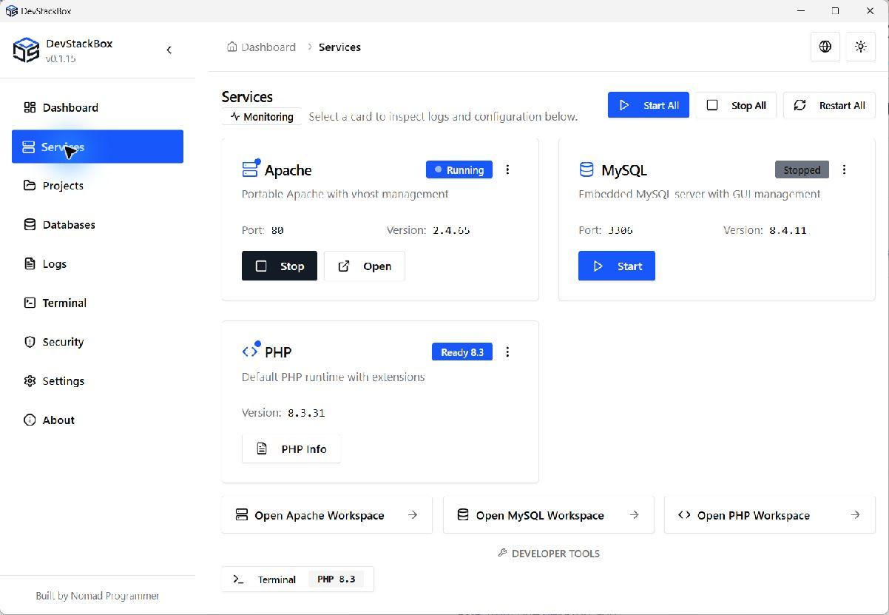
Task: Click the MySQL database icon
Action: 587,169
